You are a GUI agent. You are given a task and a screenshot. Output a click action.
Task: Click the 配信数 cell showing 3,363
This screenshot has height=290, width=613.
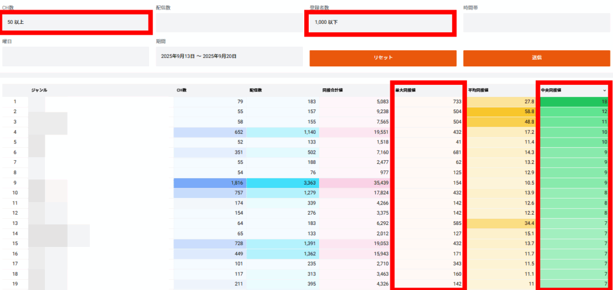point(282,183)
